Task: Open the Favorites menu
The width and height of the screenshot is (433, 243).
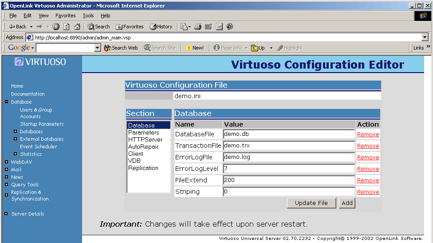Action: tap(66, 15)
